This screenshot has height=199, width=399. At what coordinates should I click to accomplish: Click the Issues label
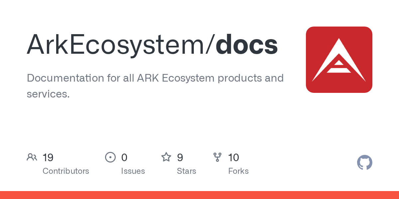[x=133, y=171]
